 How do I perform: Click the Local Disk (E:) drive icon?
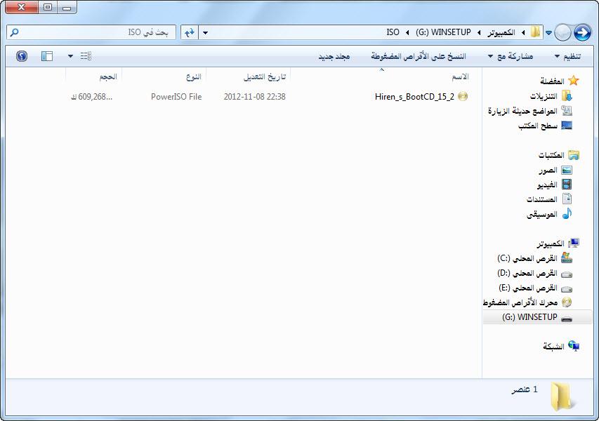tap(567, 288)
